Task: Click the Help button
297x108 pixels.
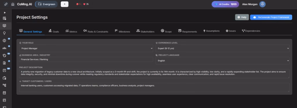Action: [242, 17]
